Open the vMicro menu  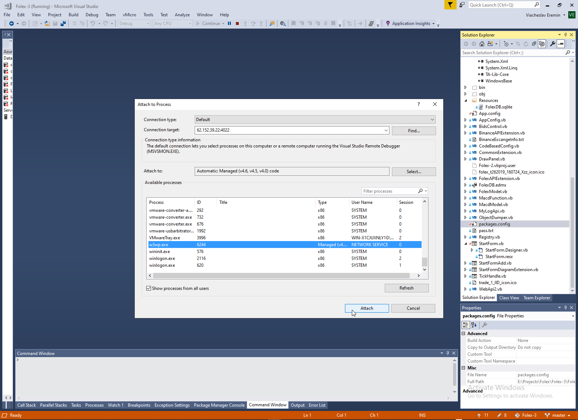click(x=129, y=15)
